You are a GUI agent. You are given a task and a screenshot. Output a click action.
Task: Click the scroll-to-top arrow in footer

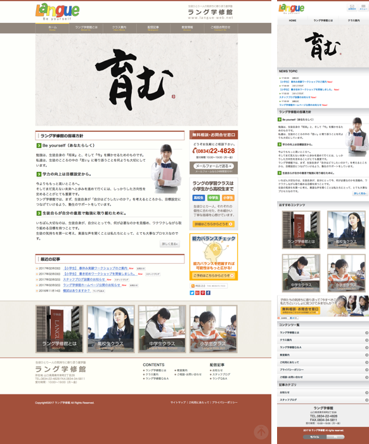coord(261,432)
